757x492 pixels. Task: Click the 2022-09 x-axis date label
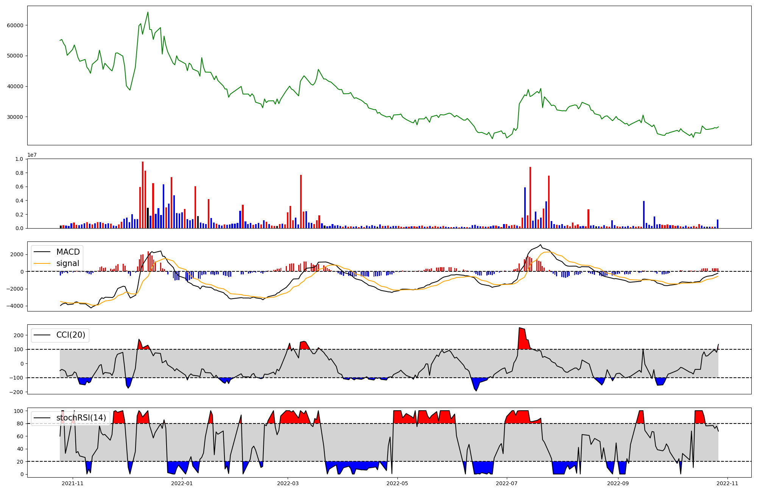[618, 483]
